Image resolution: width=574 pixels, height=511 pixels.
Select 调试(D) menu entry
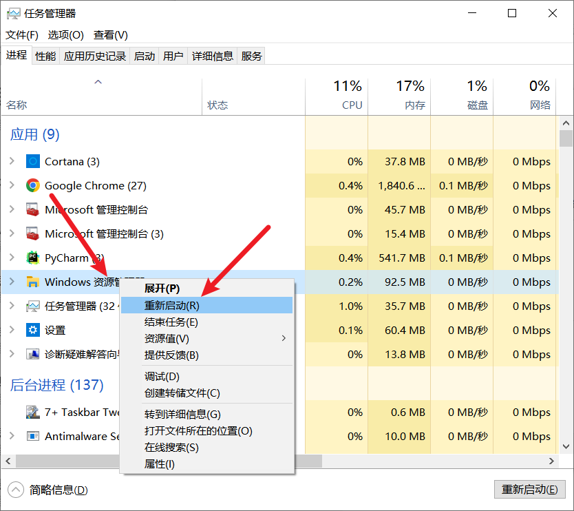(x=207, y=377)
